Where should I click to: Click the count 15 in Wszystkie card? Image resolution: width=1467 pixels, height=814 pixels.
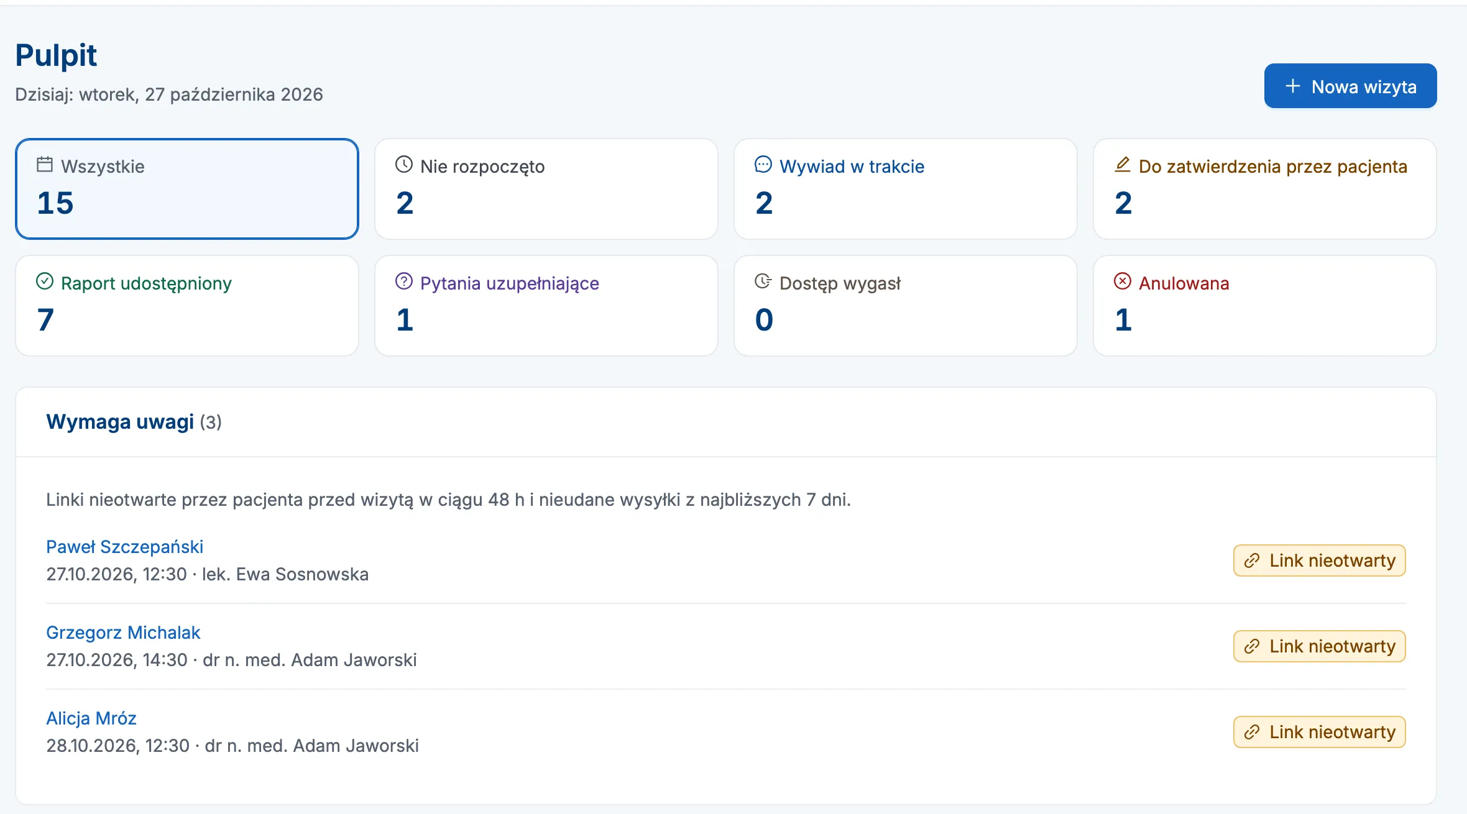[x=55, y=203]
